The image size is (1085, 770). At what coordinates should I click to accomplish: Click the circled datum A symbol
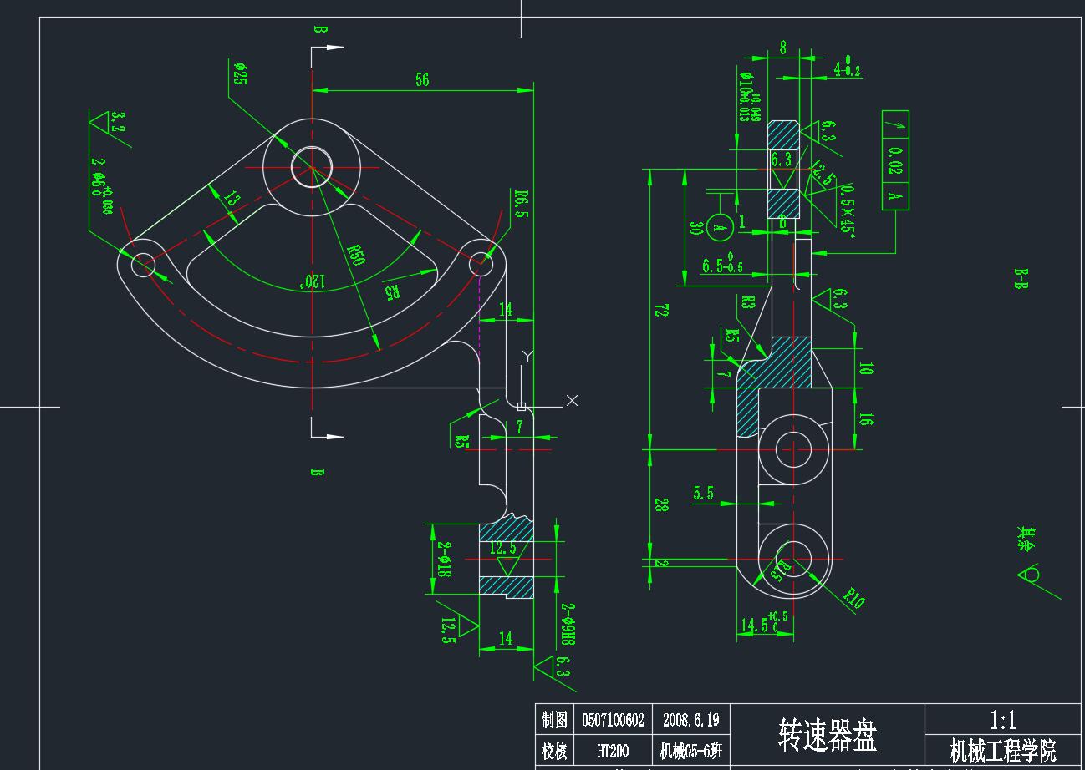click(x=720, y=225)
